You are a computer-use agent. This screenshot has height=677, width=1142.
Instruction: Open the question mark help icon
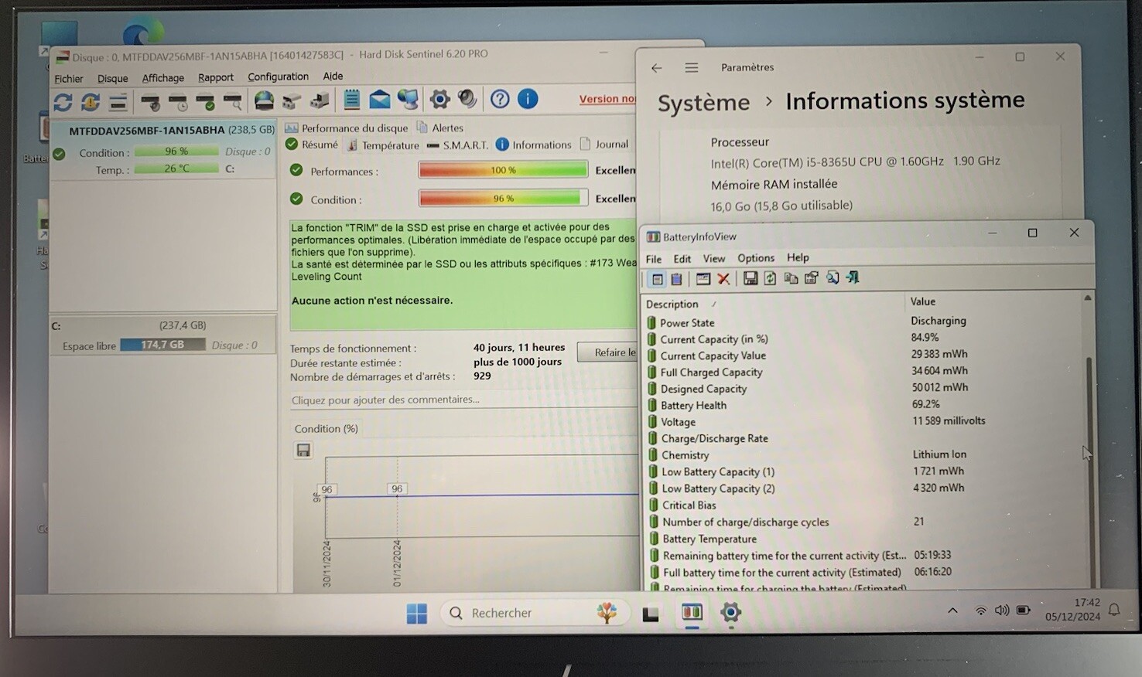click(500, 99)
